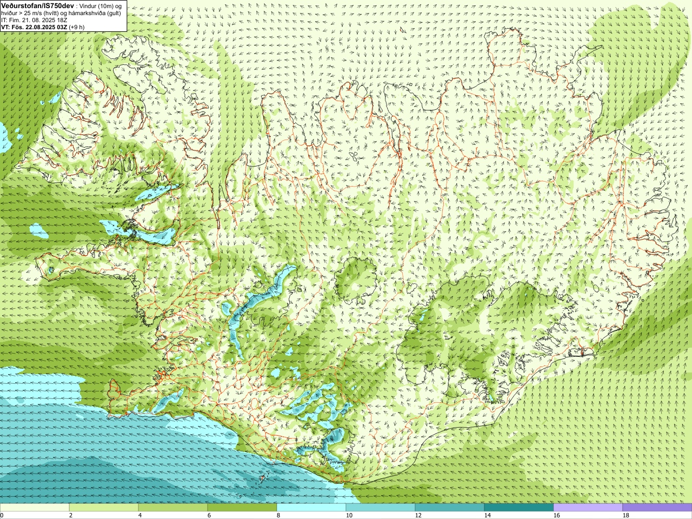Viewport: 692px width, 519px height.
Task: Click the legend scale label "14"
Action: (x=488, y=515)
